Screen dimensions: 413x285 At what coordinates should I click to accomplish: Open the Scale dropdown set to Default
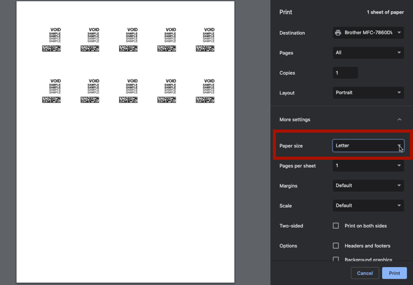(368, 205)
